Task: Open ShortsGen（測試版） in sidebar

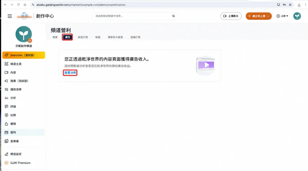Action: coord(24,55)
